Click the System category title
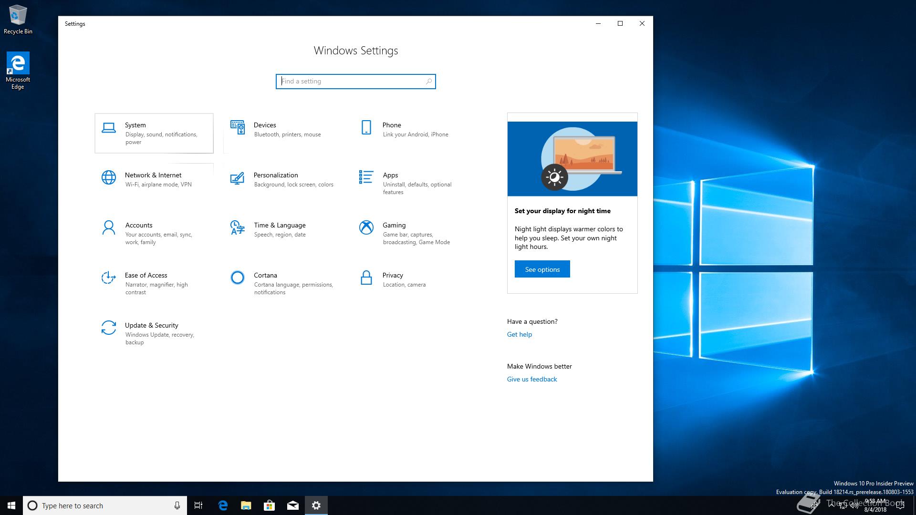This screenshot has width=916, height=515. (135, 125)
